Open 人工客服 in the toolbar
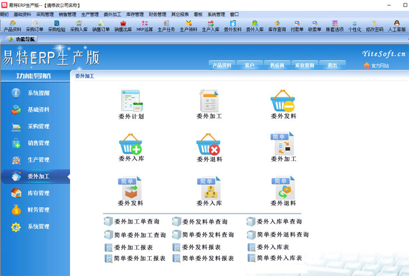 tap(397, 25)
